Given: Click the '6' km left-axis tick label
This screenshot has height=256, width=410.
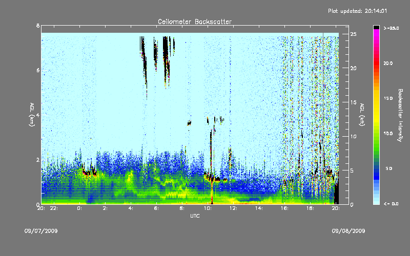Looking at the screenshot, I should click(x=38, y=71).
